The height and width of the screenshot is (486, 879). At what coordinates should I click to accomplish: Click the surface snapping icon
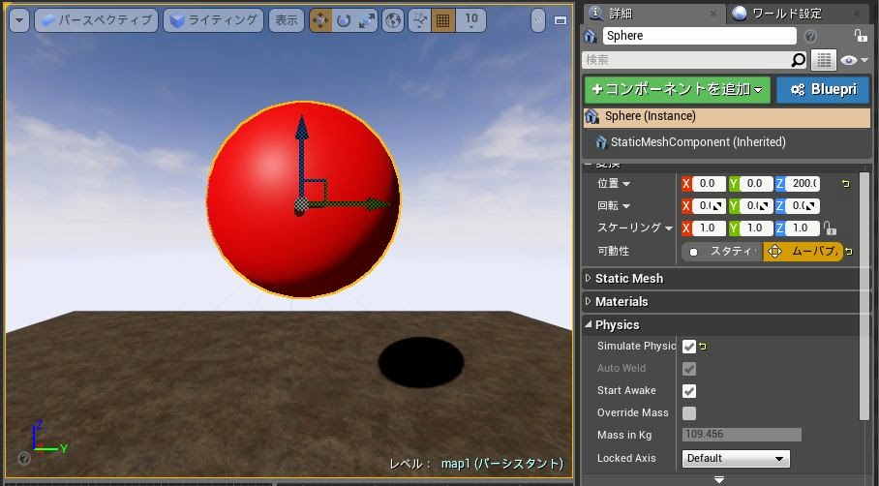coord(419,20)
